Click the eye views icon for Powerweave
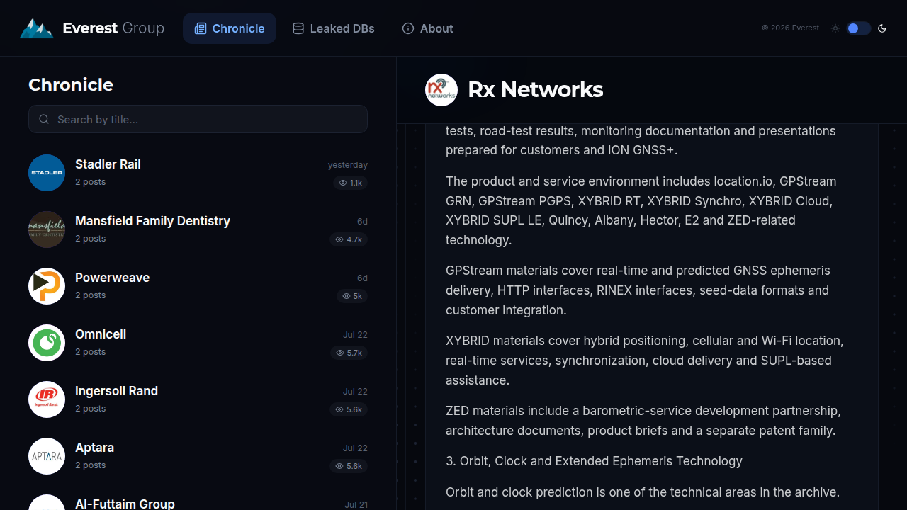The image size is (907, 510). click(347, 296)
